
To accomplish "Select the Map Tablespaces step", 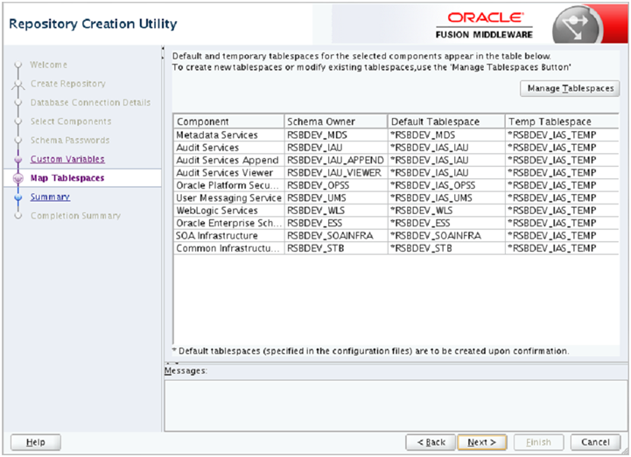I will tap(67, 178).
